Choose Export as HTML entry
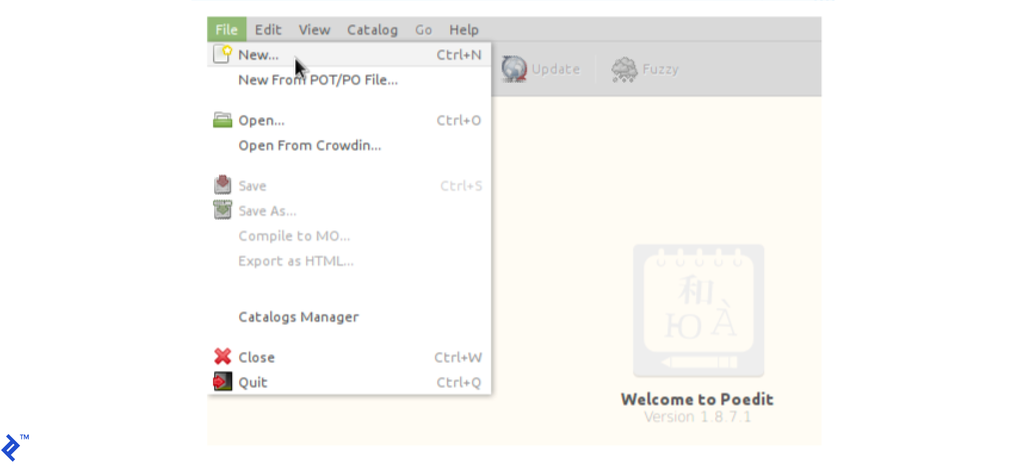 point(296,261)
